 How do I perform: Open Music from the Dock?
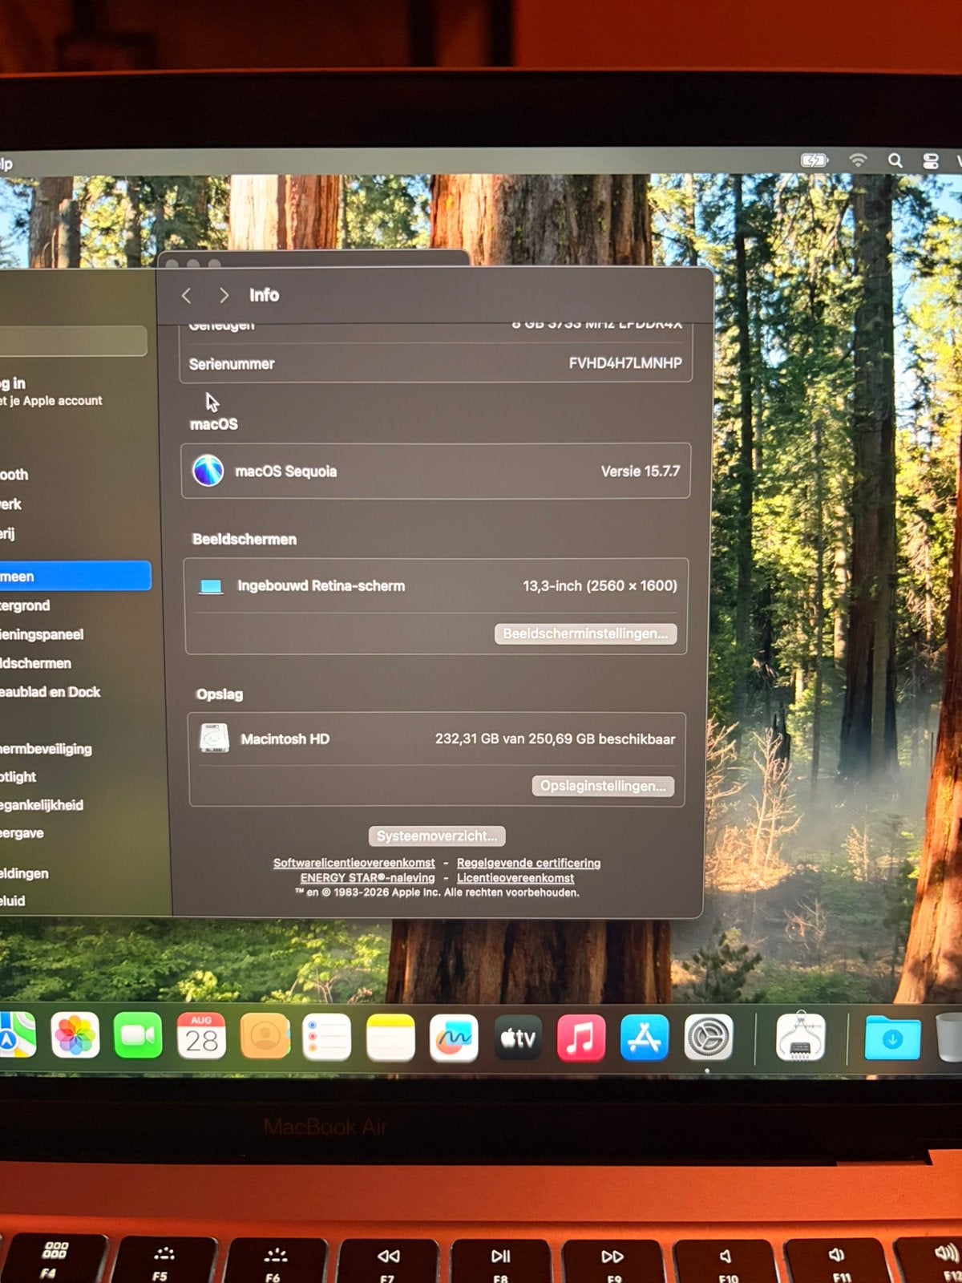coord(581,1038)
